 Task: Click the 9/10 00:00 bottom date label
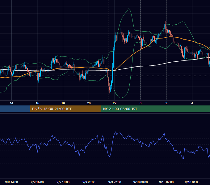[x=141, y=182]
